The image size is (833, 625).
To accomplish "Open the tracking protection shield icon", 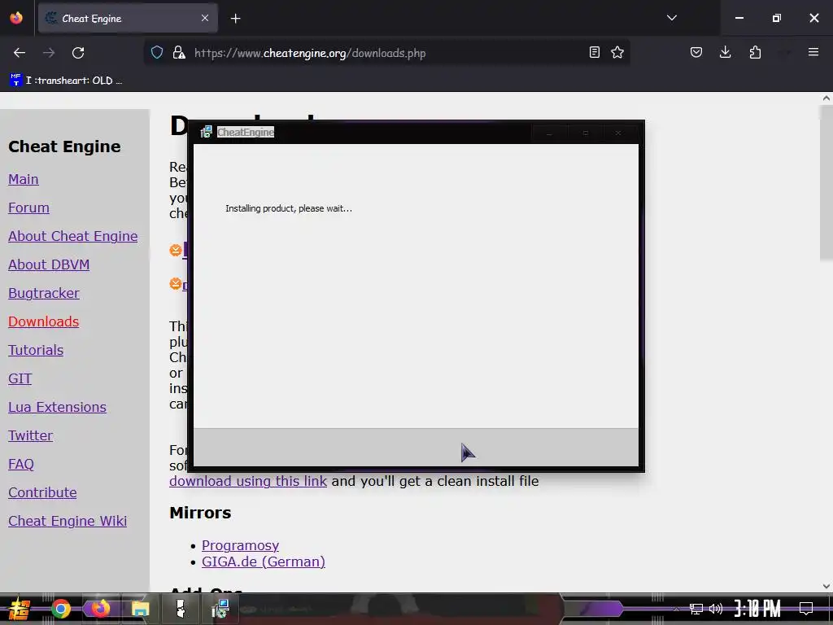I will click(157, 52).
